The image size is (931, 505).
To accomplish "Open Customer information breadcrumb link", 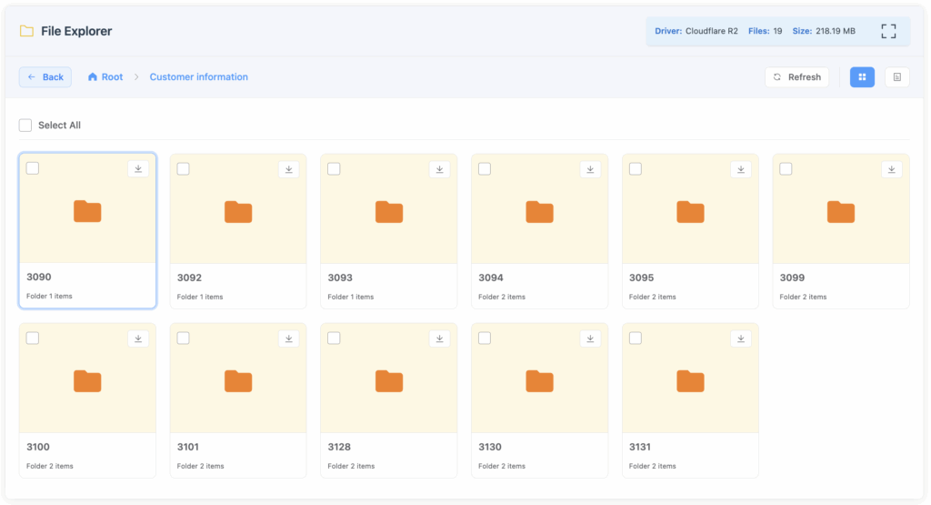I will [198, 77].
